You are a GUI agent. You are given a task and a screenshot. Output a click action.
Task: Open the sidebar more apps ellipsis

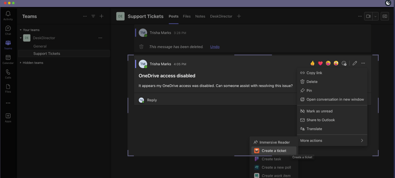point(8,103)
